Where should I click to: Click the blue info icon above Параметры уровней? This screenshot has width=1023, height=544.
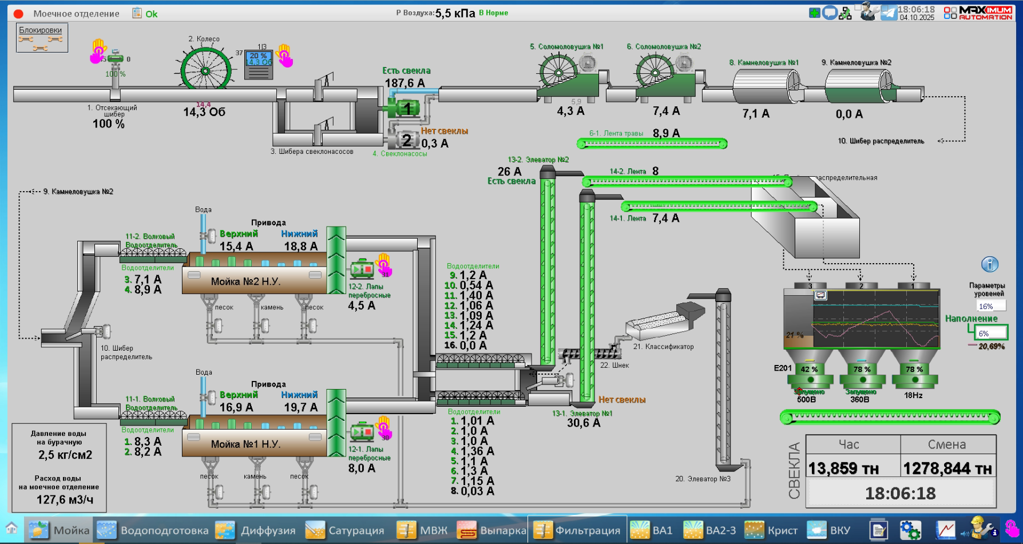pos(989,264)
